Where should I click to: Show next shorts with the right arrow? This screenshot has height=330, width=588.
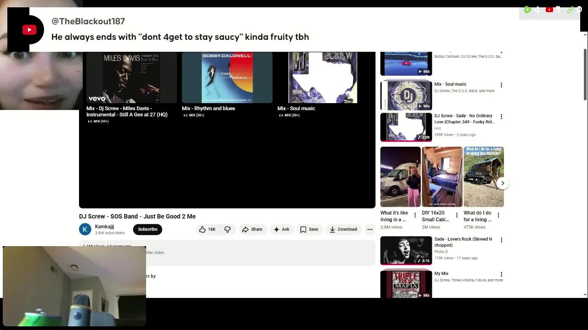click(x=503, y=183)
